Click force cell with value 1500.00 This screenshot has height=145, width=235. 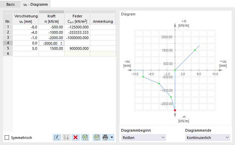click(x=51, y=48)
